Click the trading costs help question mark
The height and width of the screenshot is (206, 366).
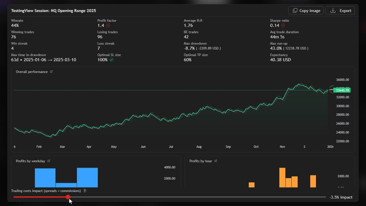[85, 191]
